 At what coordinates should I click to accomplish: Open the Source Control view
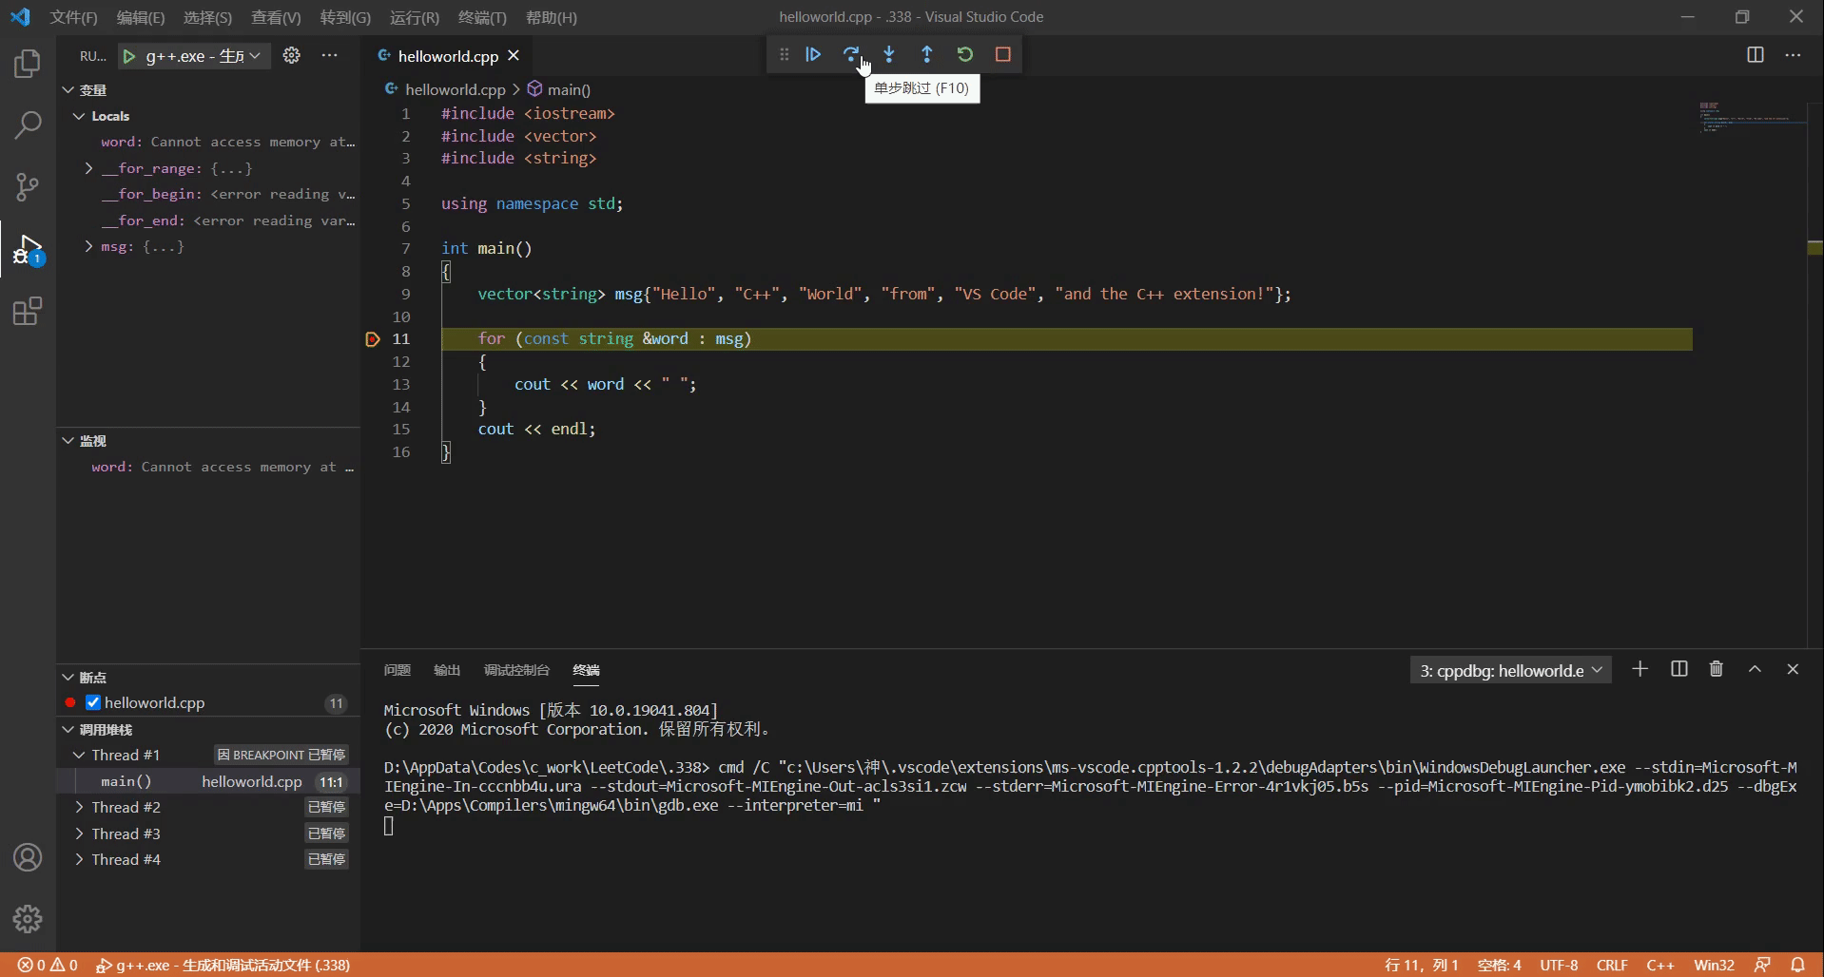click(x=28, y=186)
